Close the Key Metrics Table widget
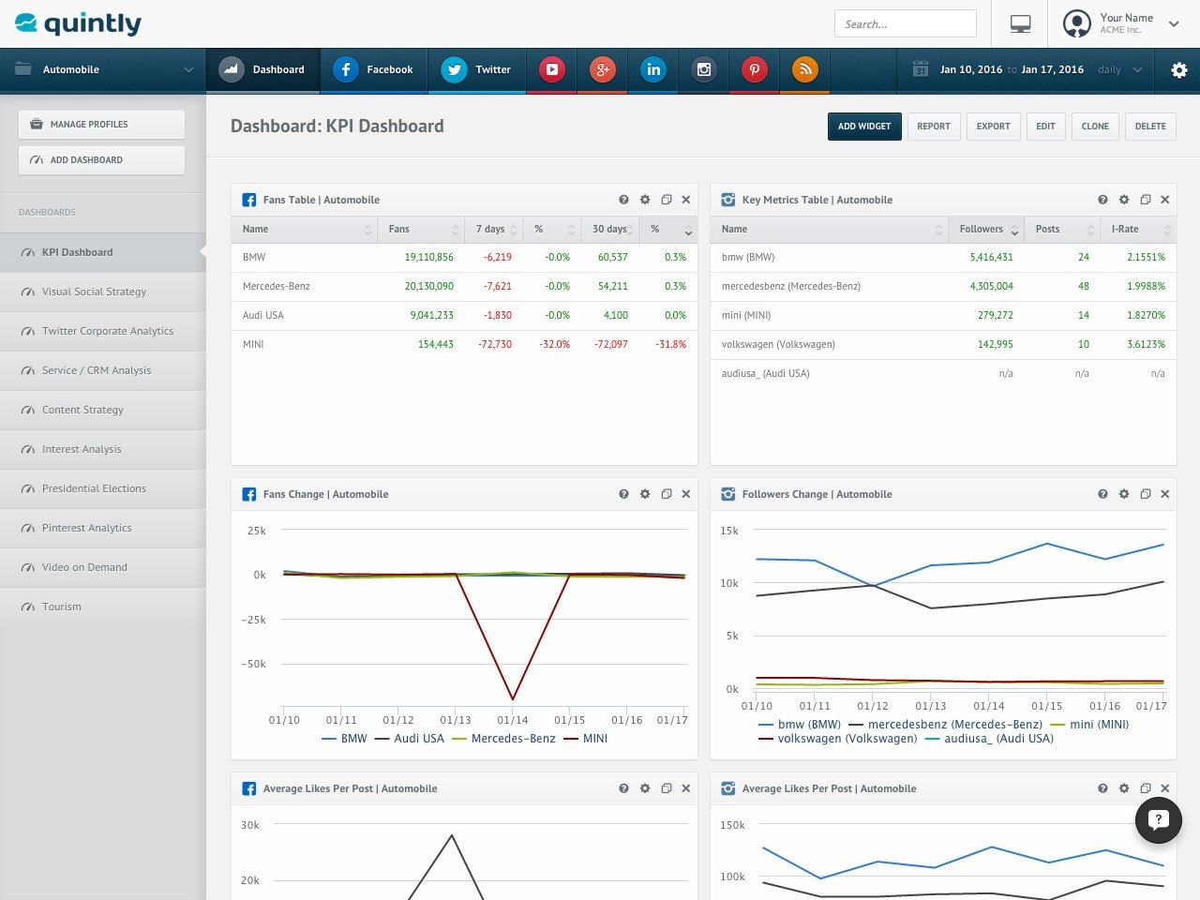The width and height of the screenshot is (1200, 900). point(1165,200)
